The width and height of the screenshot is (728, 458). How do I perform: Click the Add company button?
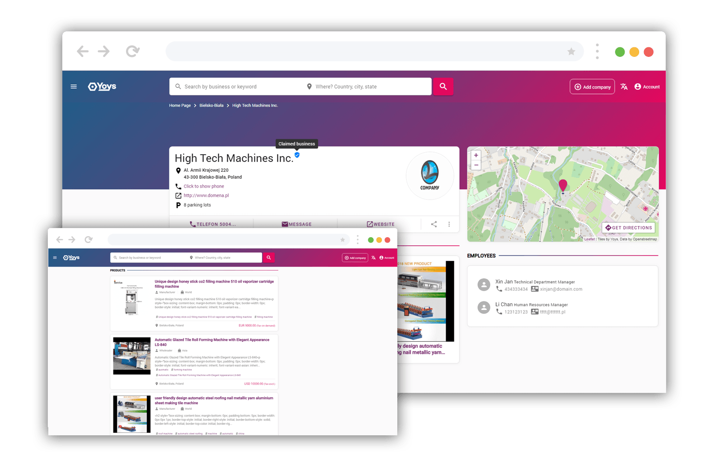[x=592, y=87]
